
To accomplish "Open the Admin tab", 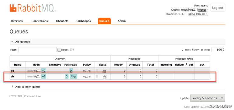I will (122, 21).
